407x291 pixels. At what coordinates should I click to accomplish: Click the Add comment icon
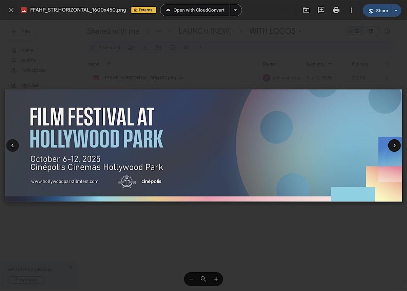(x=321, y=10)
